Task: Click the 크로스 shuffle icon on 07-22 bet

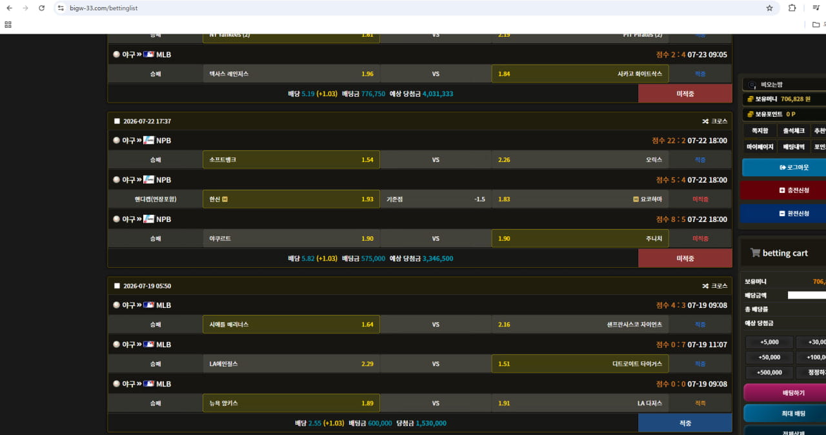Action: tap(705, 121)
